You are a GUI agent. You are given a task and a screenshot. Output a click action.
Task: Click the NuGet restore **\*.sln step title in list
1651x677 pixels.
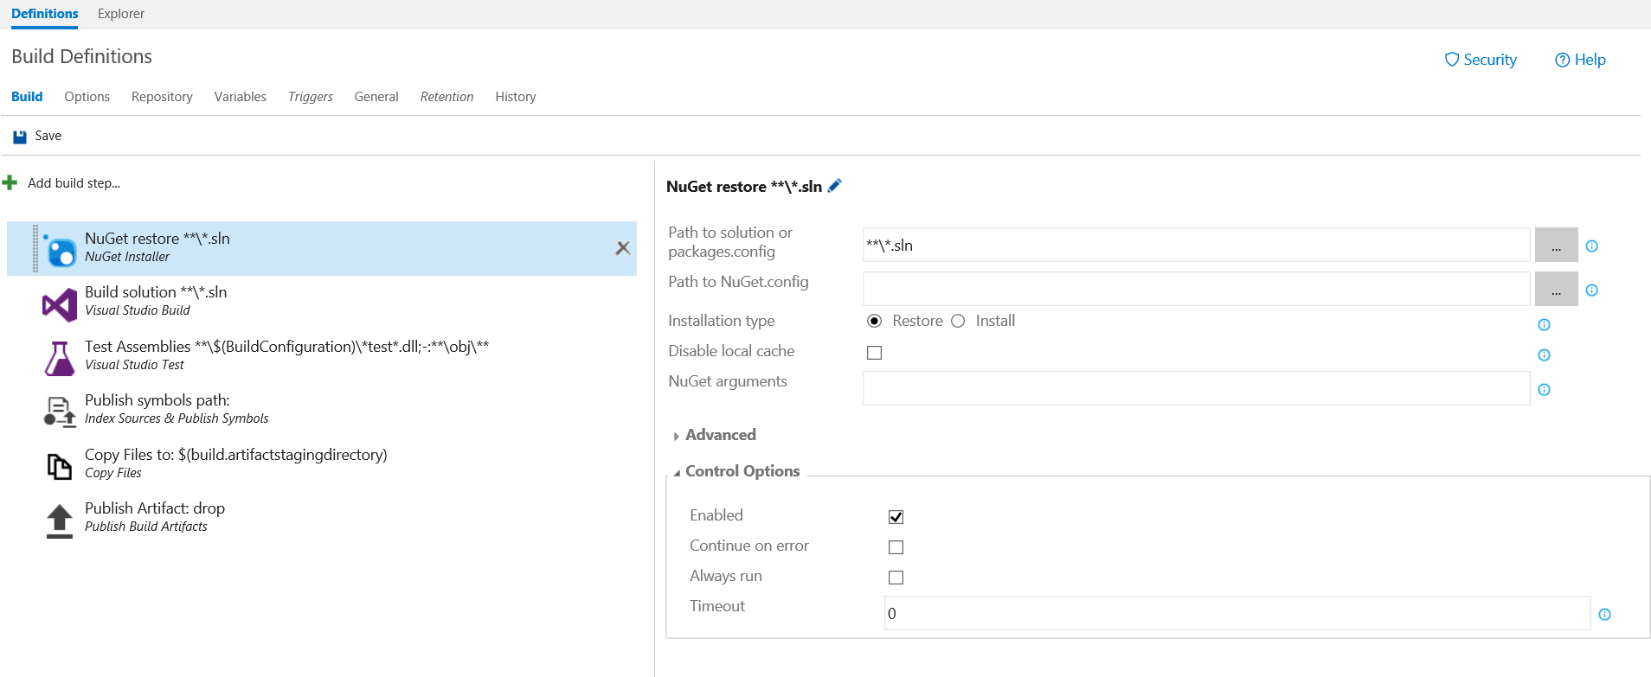pyautogui.click(x=157, y=239)
